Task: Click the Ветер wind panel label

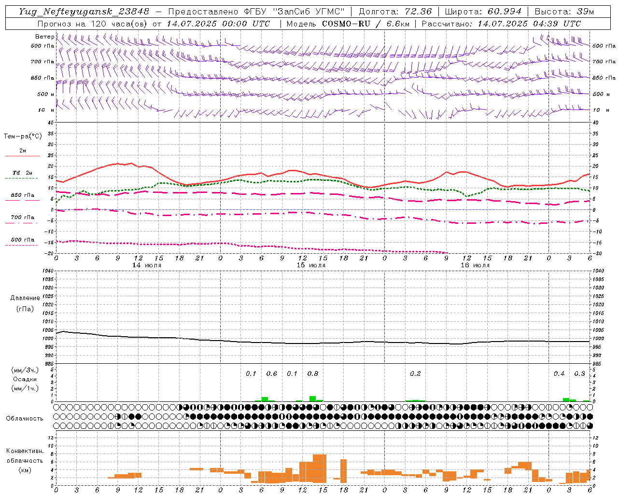Action: click(x=44, y=37)
